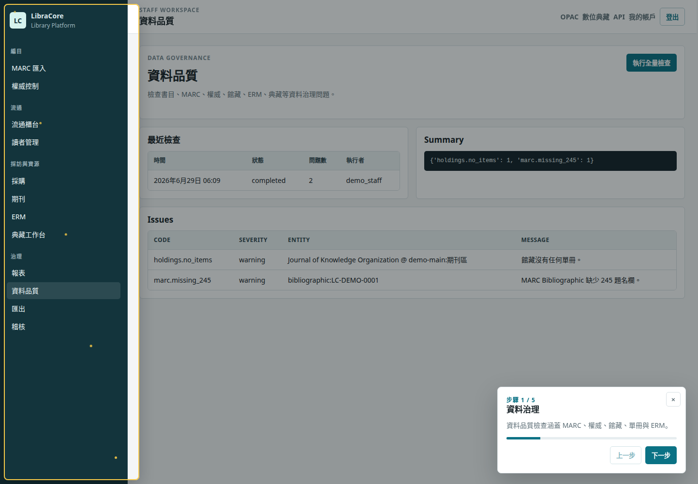Viewport: 698px width, 484px height.
Task: Click the LibraCore LC logo icon
Action: [x=18, y=20]
